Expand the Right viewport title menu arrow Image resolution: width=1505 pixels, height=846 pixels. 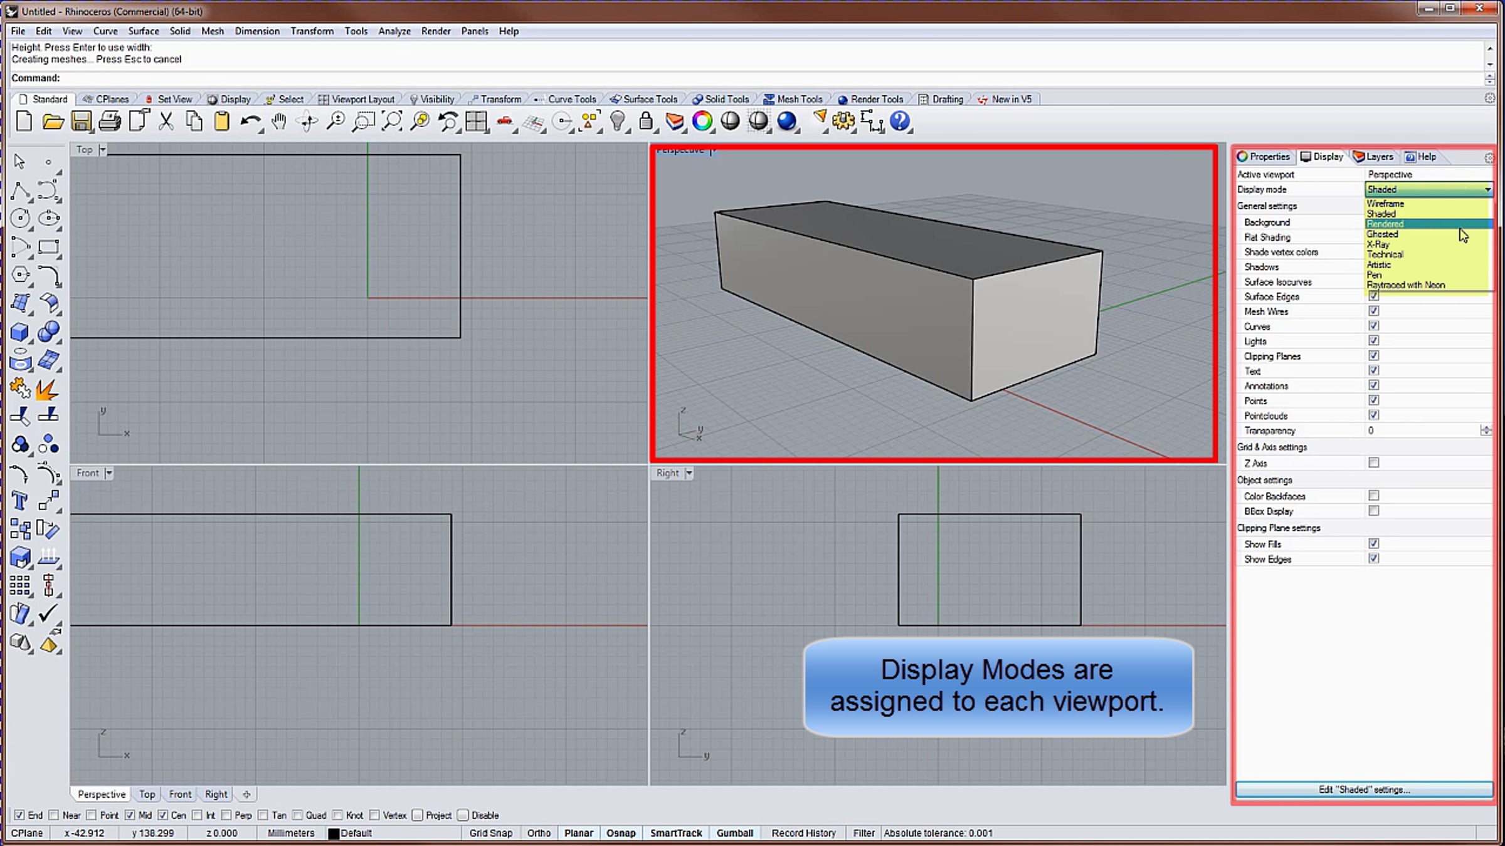tap(689, 473)
